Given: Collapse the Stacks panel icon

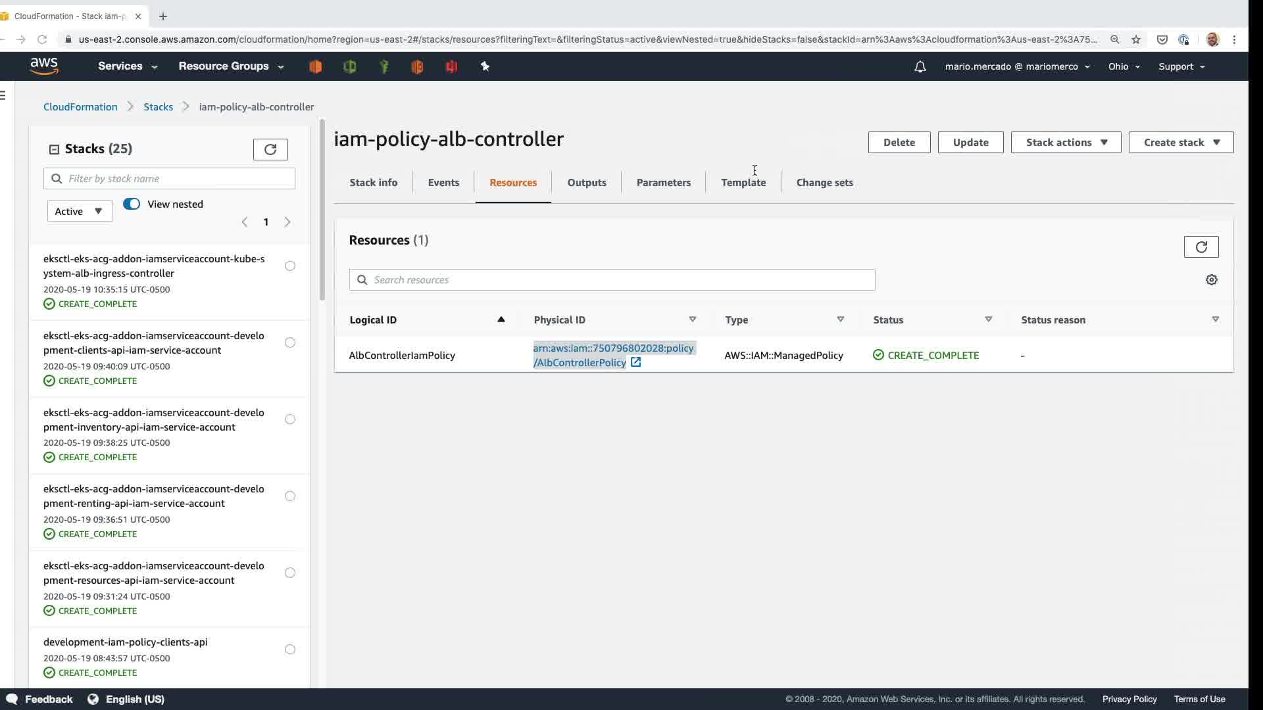Looking at the screenshot, I should 54,149.
